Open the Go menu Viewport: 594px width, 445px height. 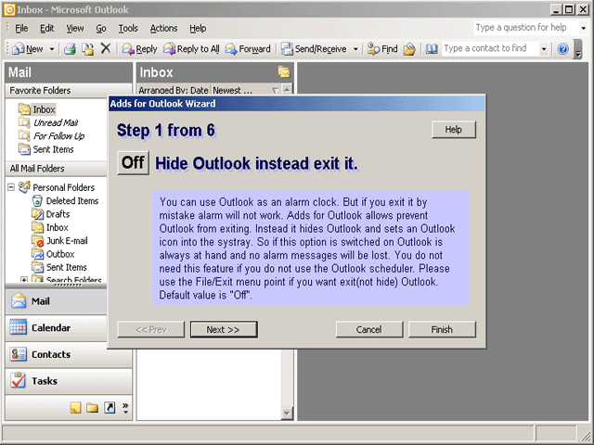[101, 29]
